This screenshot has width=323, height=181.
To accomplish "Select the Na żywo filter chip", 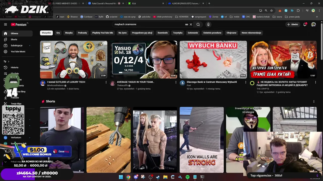I will (x=123, y=33).
